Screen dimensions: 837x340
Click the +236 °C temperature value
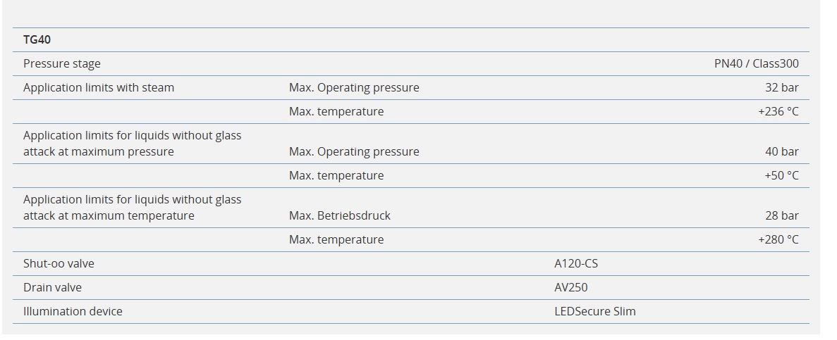click(778, 111)
